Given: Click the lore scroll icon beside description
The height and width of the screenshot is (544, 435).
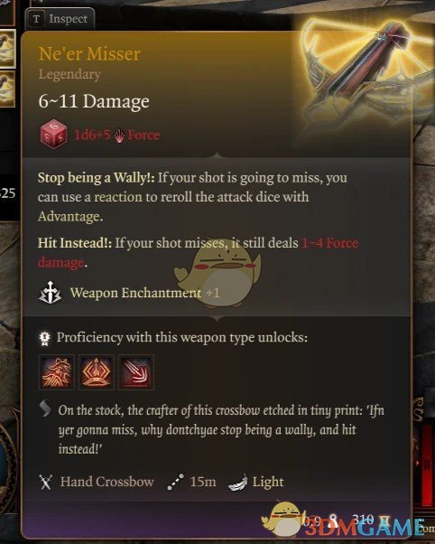Looking at the screenshot, I should [x=45, y=408].
